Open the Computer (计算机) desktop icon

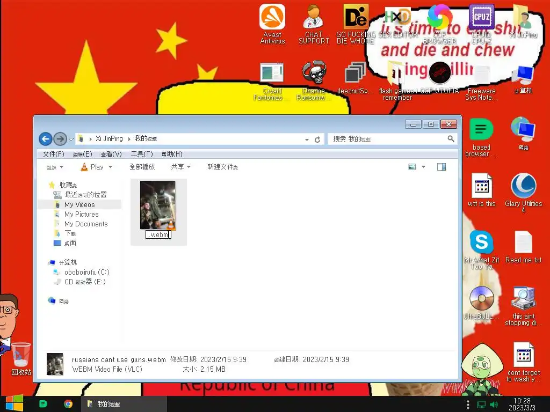tap(523, 79)
